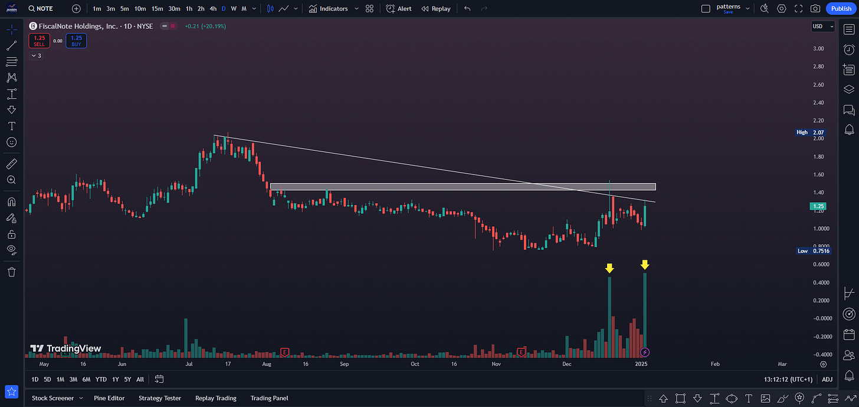Select the crosshair cursor tool
Image resolution: width=859 pixels, height=407 pixels.
click(11, 30)
